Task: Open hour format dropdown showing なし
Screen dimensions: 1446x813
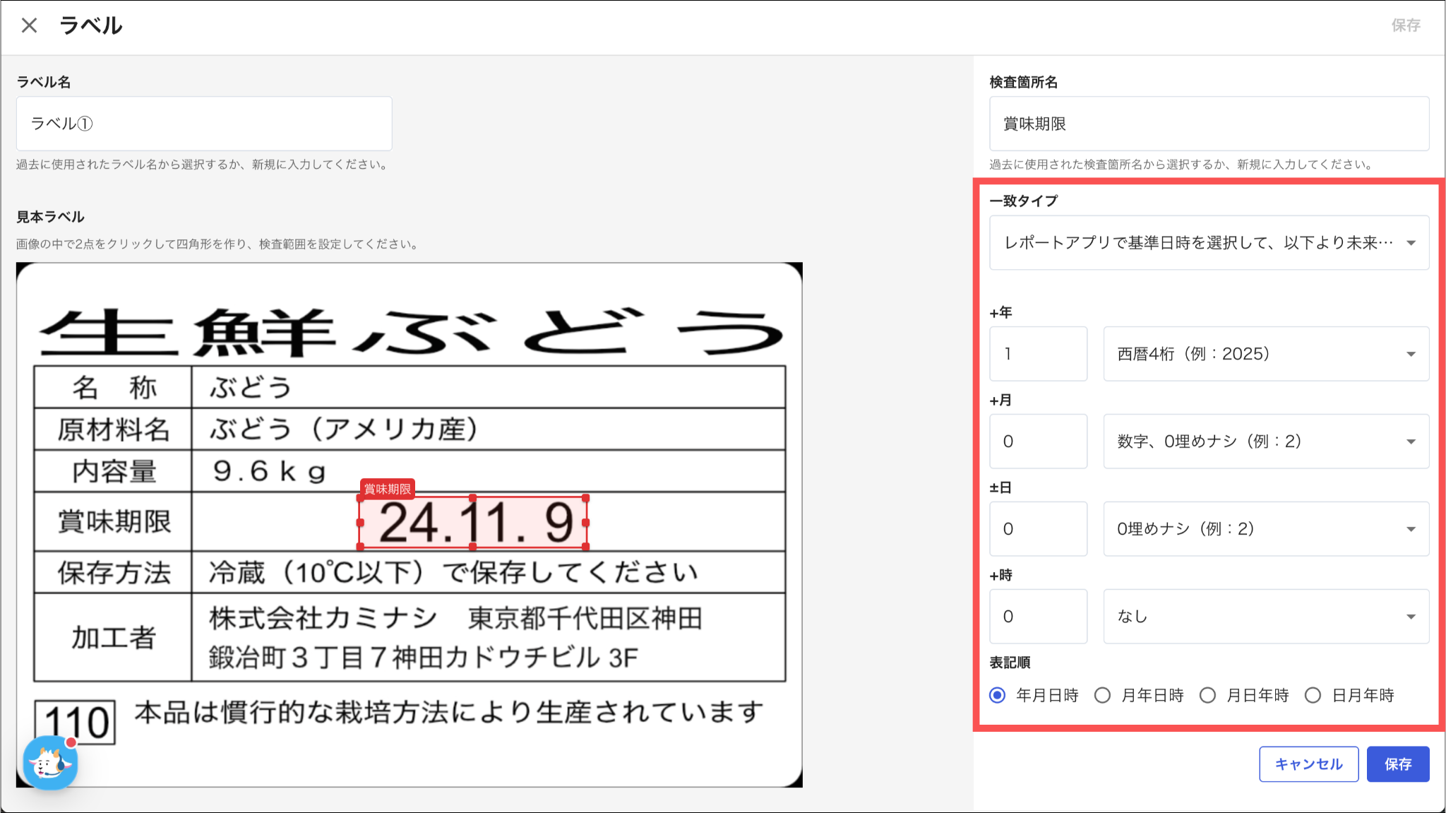Action: (x=1266, y=617)
